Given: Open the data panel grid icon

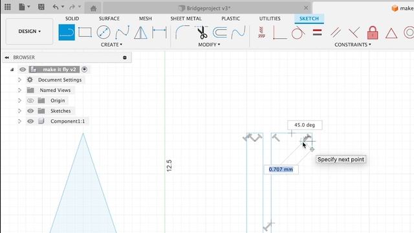Looking at the screenshot, I should [x=7, y=7].
